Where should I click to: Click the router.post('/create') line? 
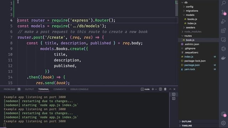coord(61,37)
